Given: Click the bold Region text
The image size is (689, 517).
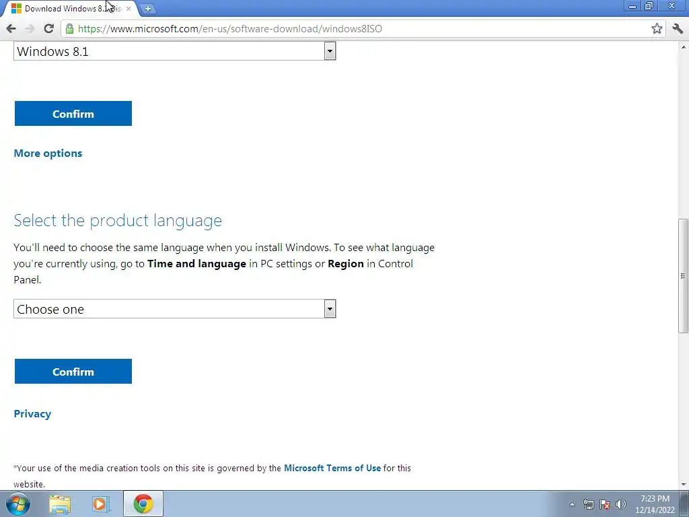Looking at the screenshot, I should [x=346, y=264].
